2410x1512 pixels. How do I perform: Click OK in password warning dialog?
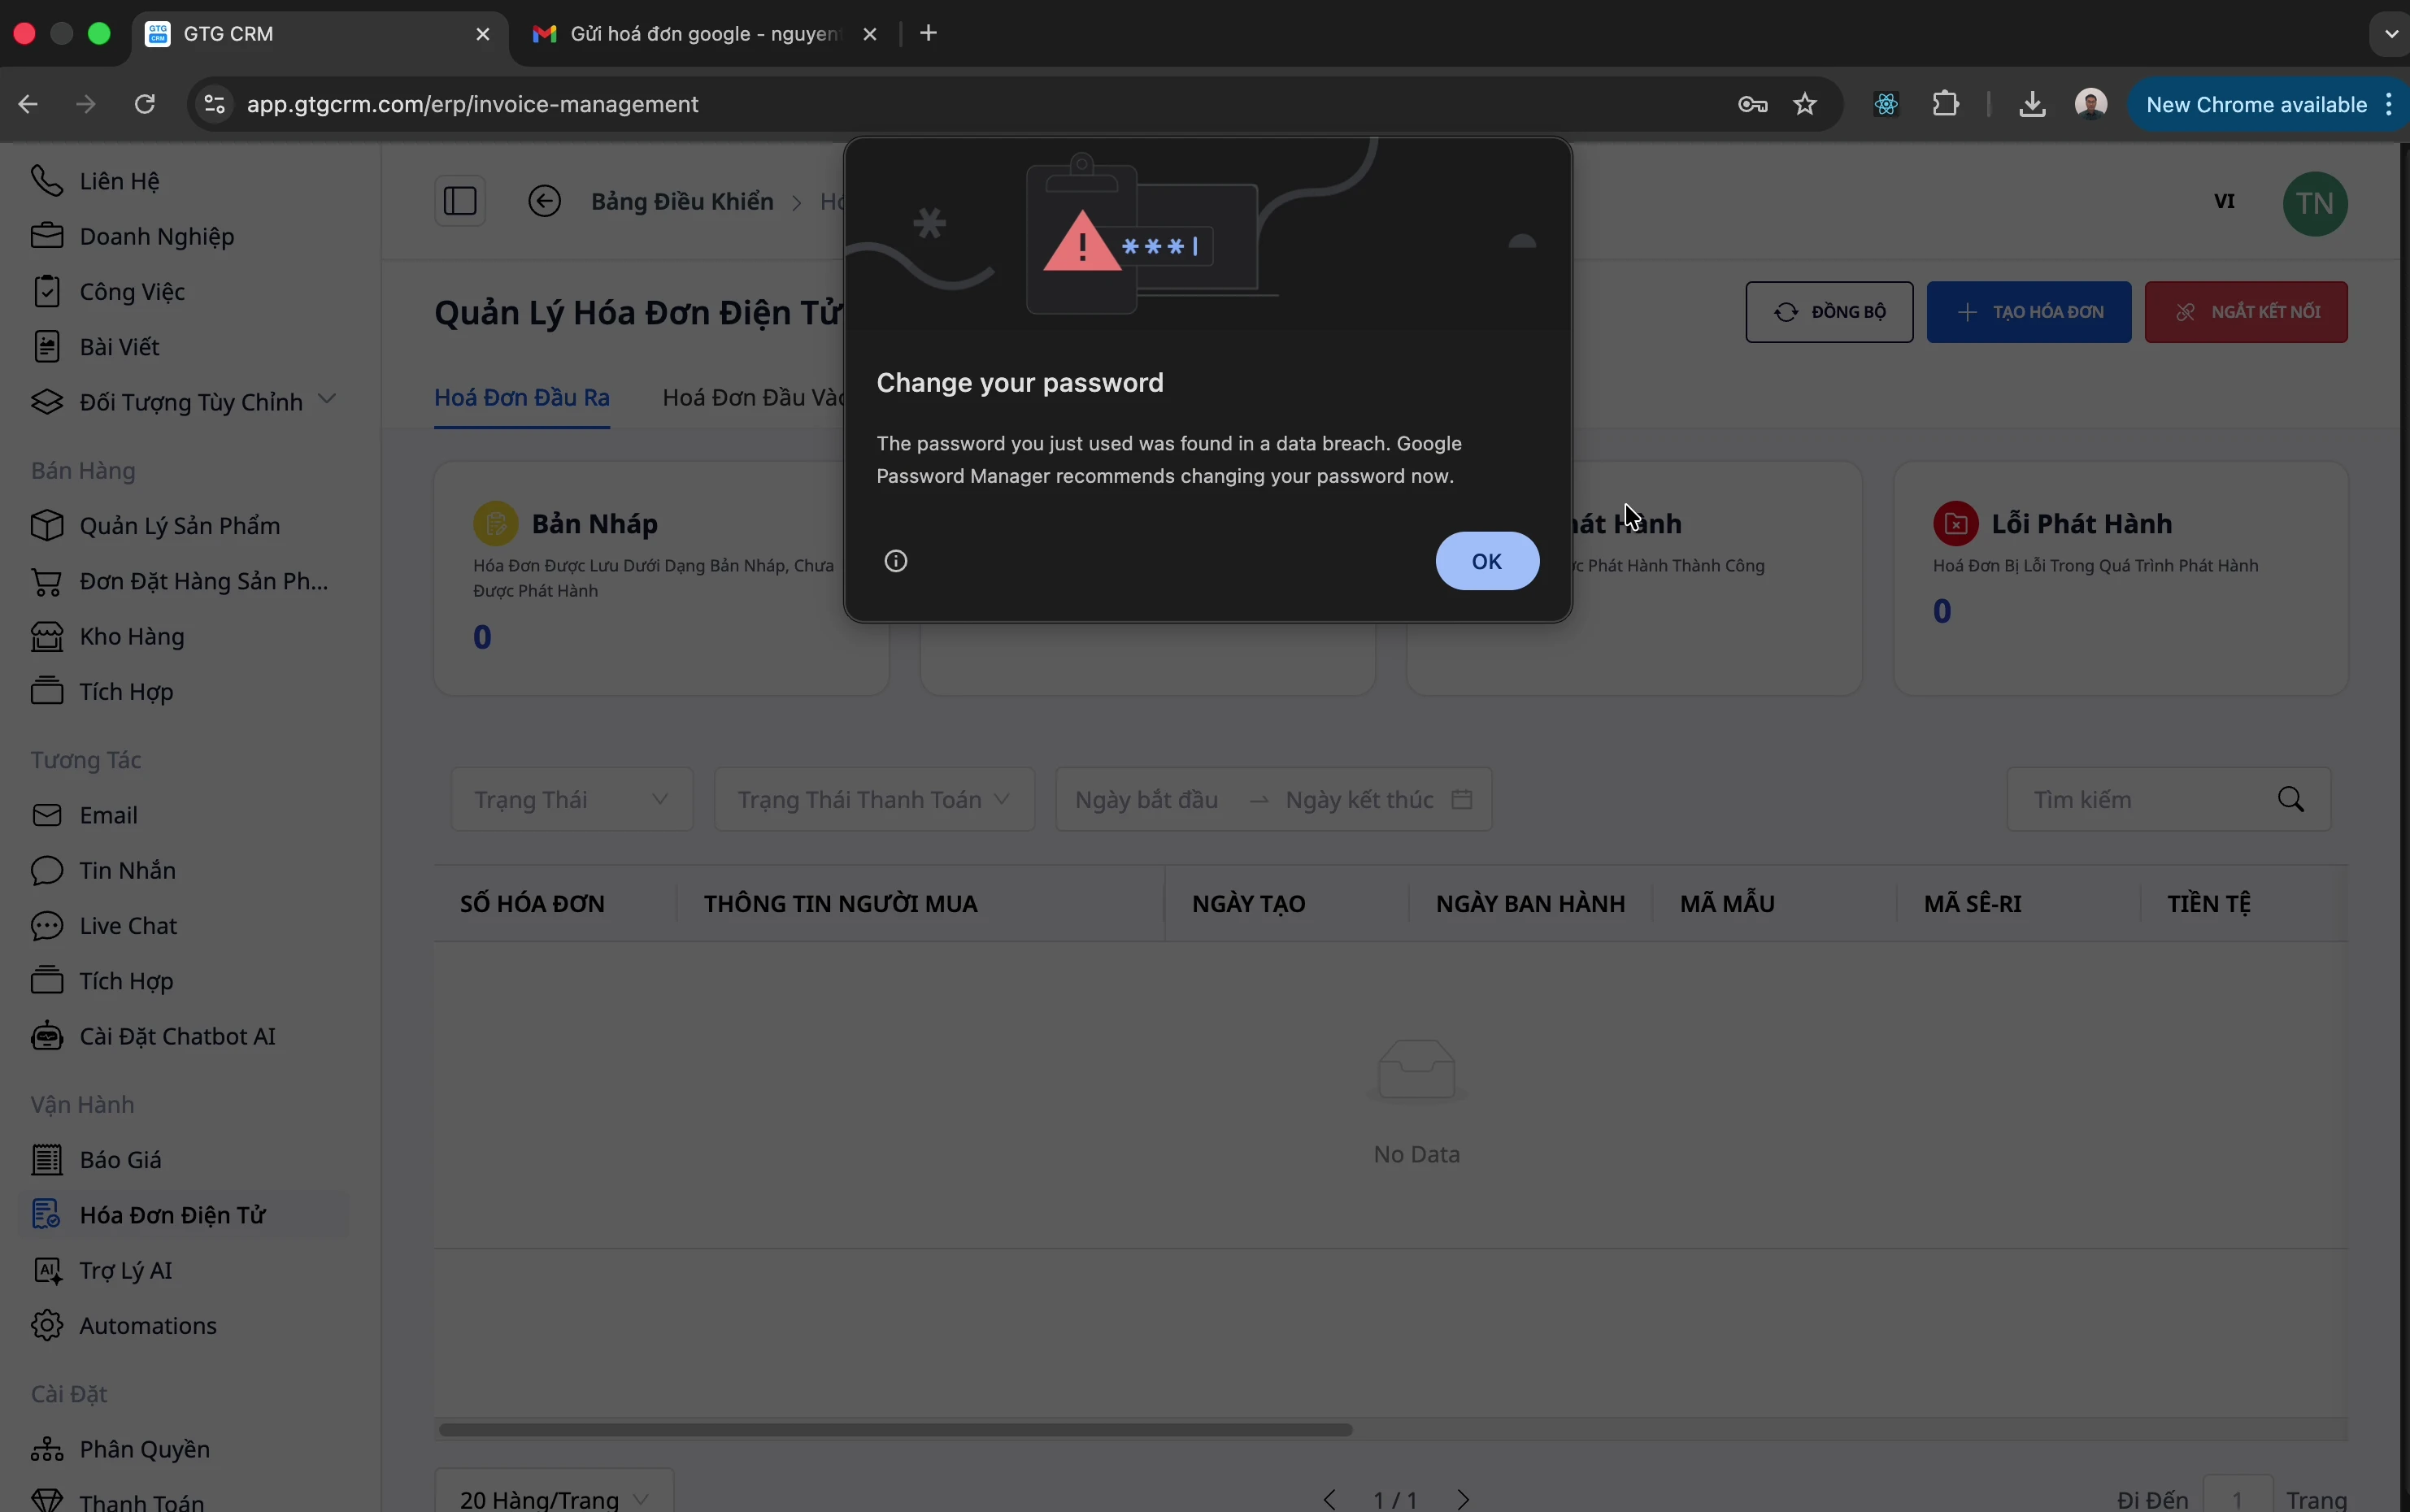point(1487,561)
